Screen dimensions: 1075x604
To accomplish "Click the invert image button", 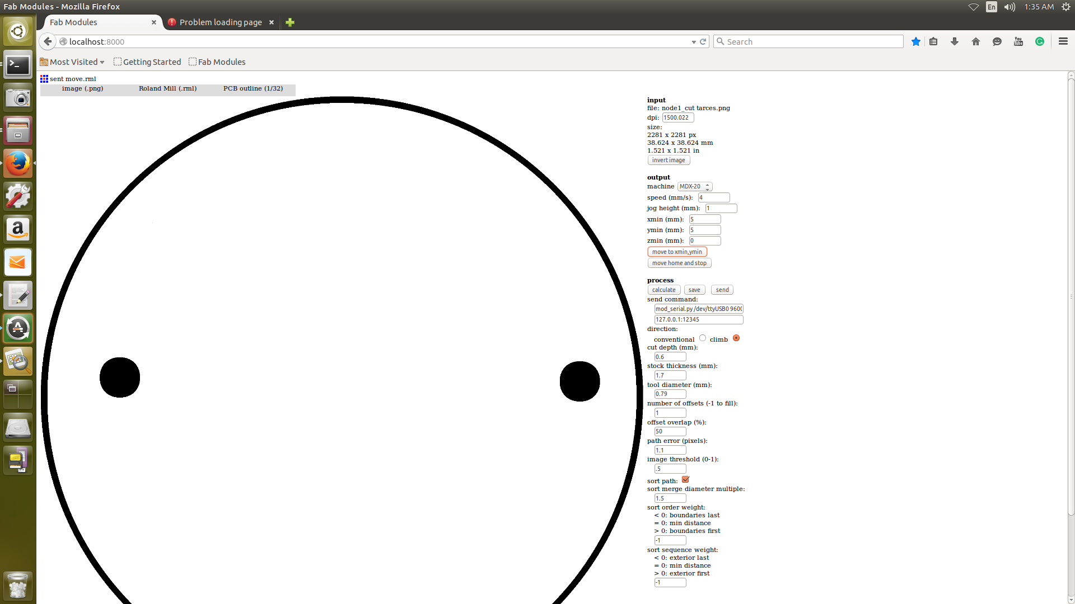I will [667, 160].
